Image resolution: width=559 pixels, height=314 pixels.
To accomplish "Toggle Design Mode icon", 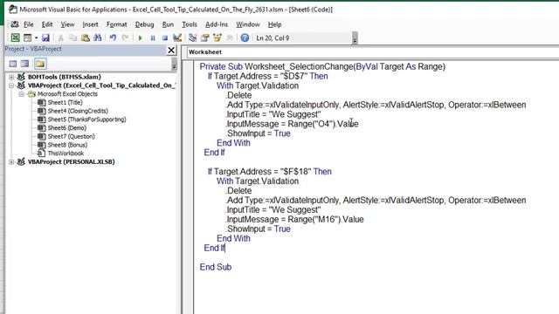I will [177, 38].
